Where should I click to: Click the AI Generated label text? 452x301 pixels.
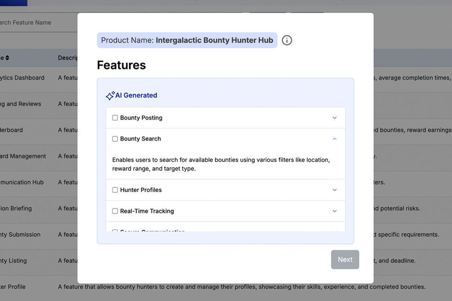pyautogui.click(x=136, y=95)
